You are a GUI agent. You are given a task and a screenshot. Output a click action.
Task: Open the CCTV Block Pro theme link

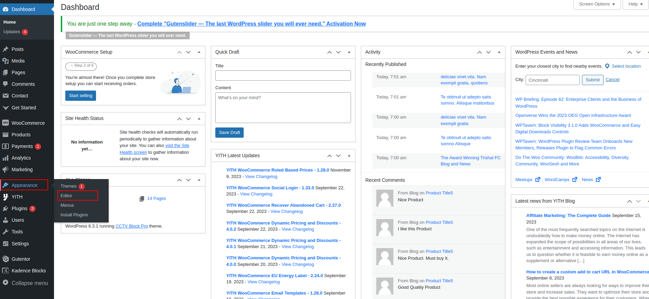pyautogui.click(x=132, y=226)
